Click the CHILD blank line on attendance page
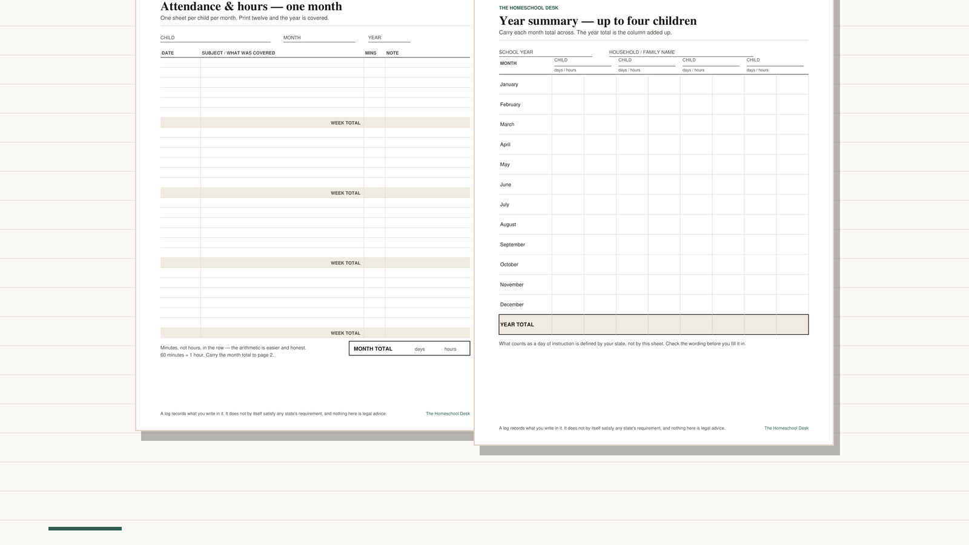969x545 pixels. (x=216, y=38)
